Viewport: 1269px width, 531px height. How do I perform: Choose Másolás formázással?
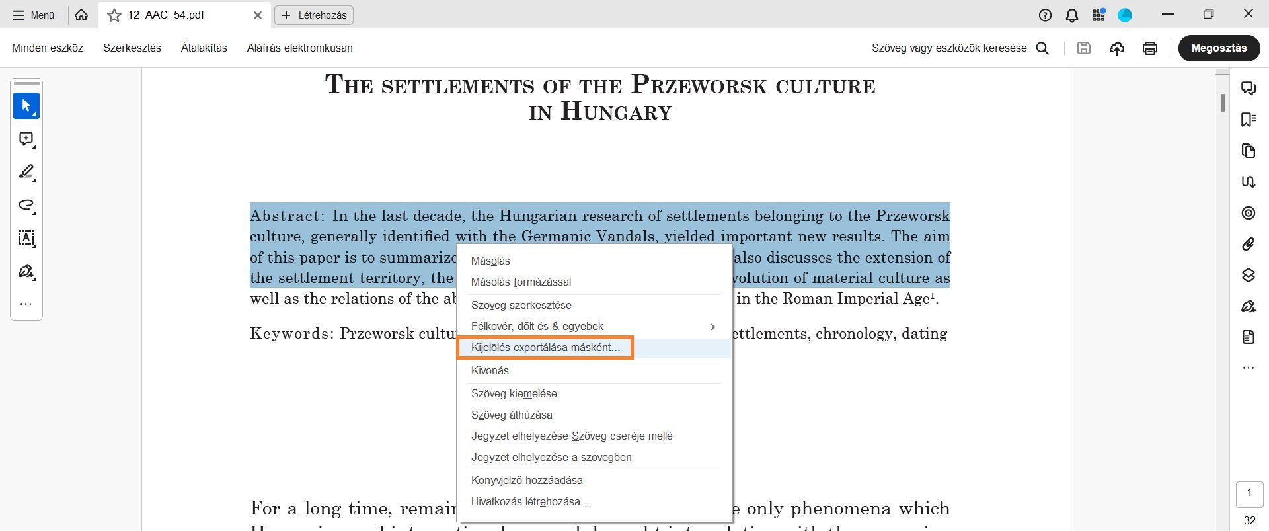(x=594, y=282)
